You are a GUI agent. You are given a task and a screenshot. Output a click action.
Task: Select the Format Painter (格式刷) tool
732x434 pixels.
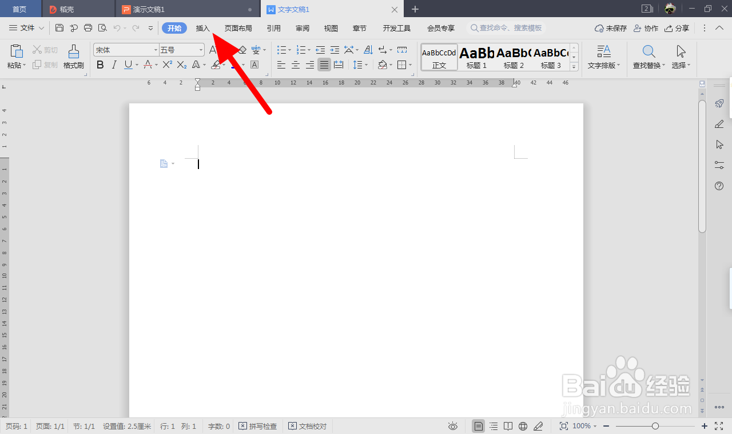pyautogui.click(x=74, y=57)
